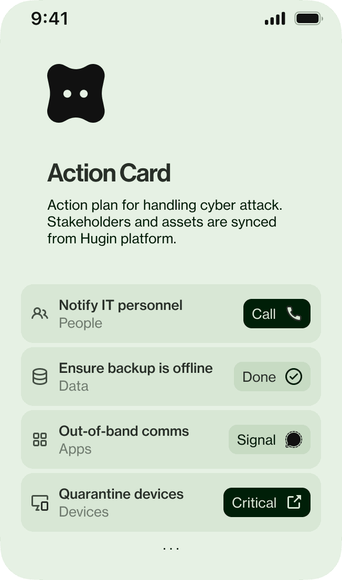Tap the clock in the status bar
This screenshot has width=342, height=580.
(x=49, y=18)
